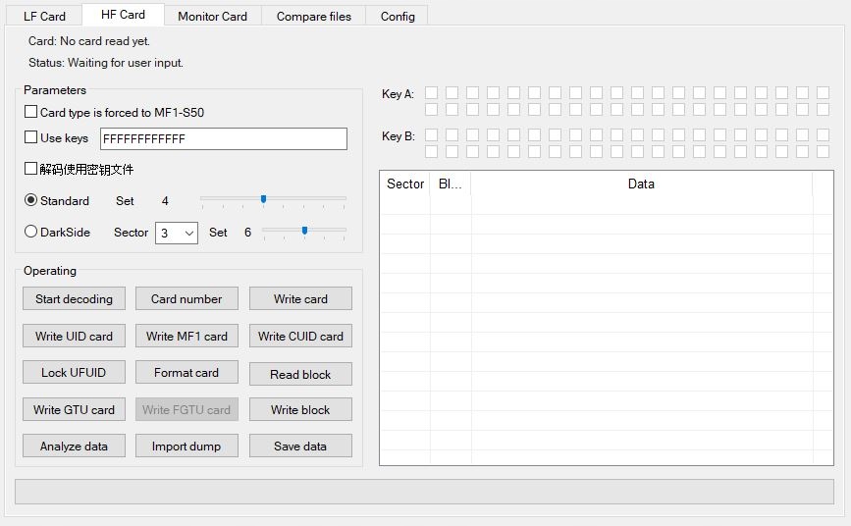Select the Standard radio option
The height and width of the screenshot is (526, 851).
(31, 200)
